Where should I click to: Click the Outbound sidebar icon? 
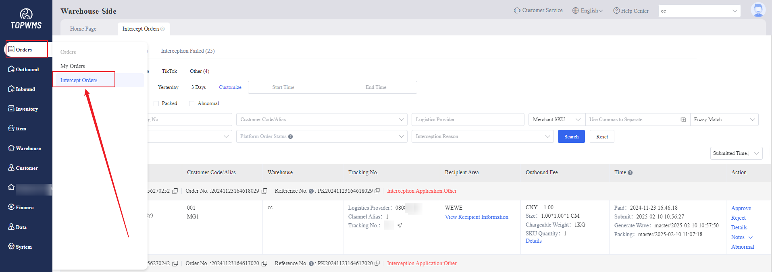11,69
